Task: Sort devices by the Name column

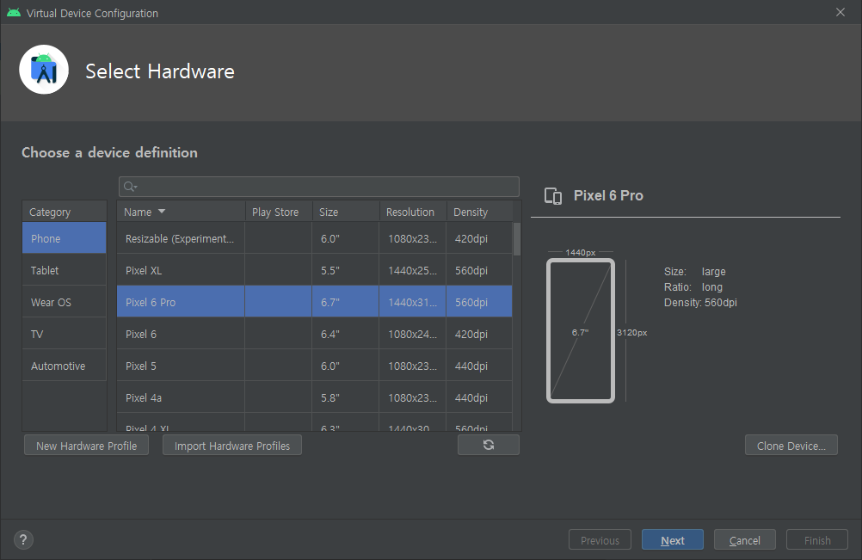Action: (181, 212)
